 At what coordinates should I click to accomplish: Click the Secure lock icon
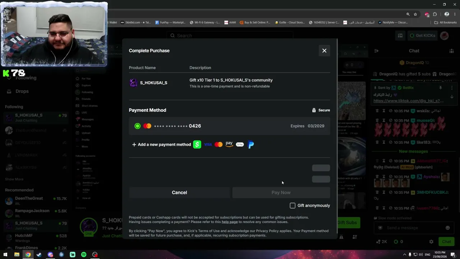(x=314, y=110)
